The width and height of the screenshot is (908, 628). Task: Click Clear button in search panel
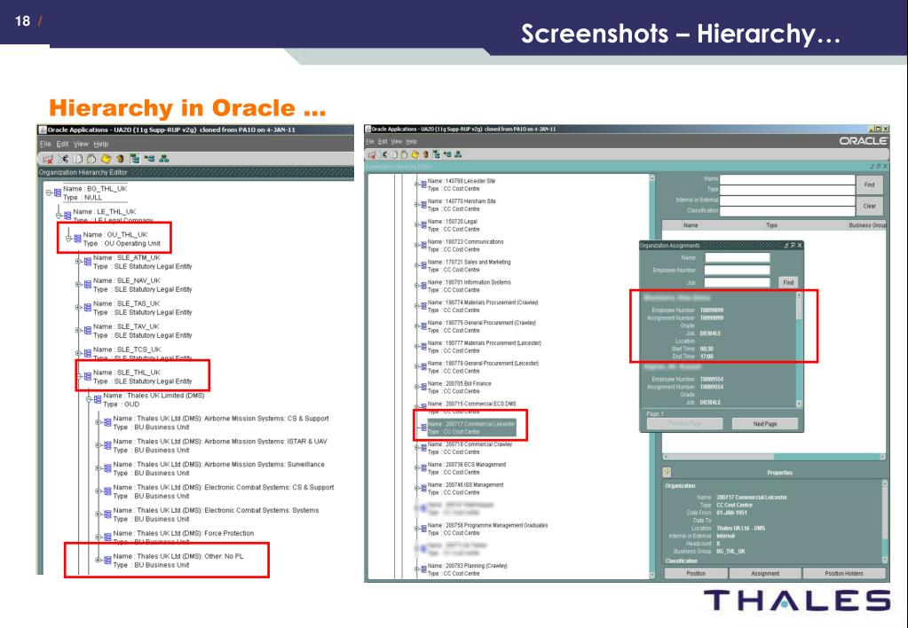pyautogui.click(x=869, y=206)
